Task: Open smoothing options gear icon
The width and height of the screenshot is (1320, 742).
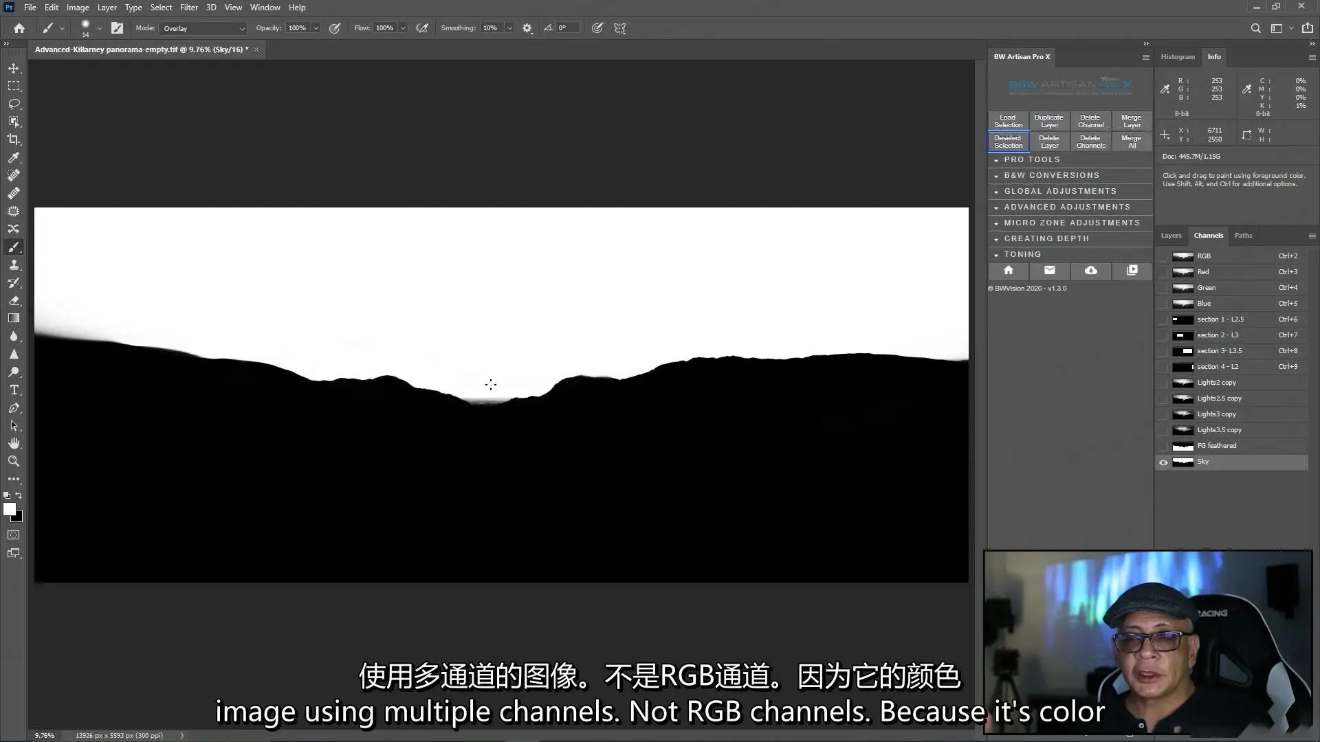Action: tap(527, 28)
